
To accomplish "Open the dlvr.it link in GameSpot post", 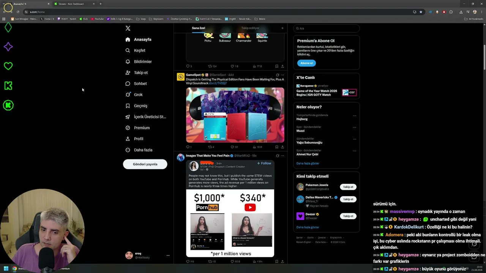I will point(218,83).
